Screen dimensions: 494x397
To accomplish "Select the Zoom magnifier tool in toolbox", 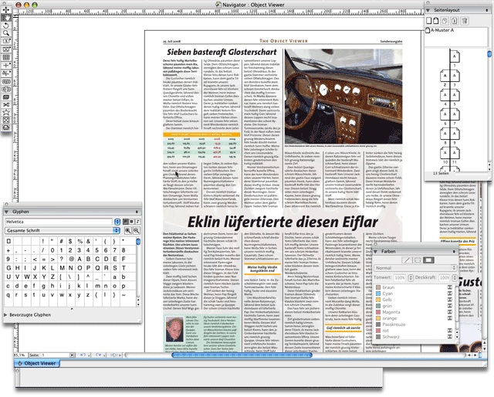I will (x=6, y=33).
